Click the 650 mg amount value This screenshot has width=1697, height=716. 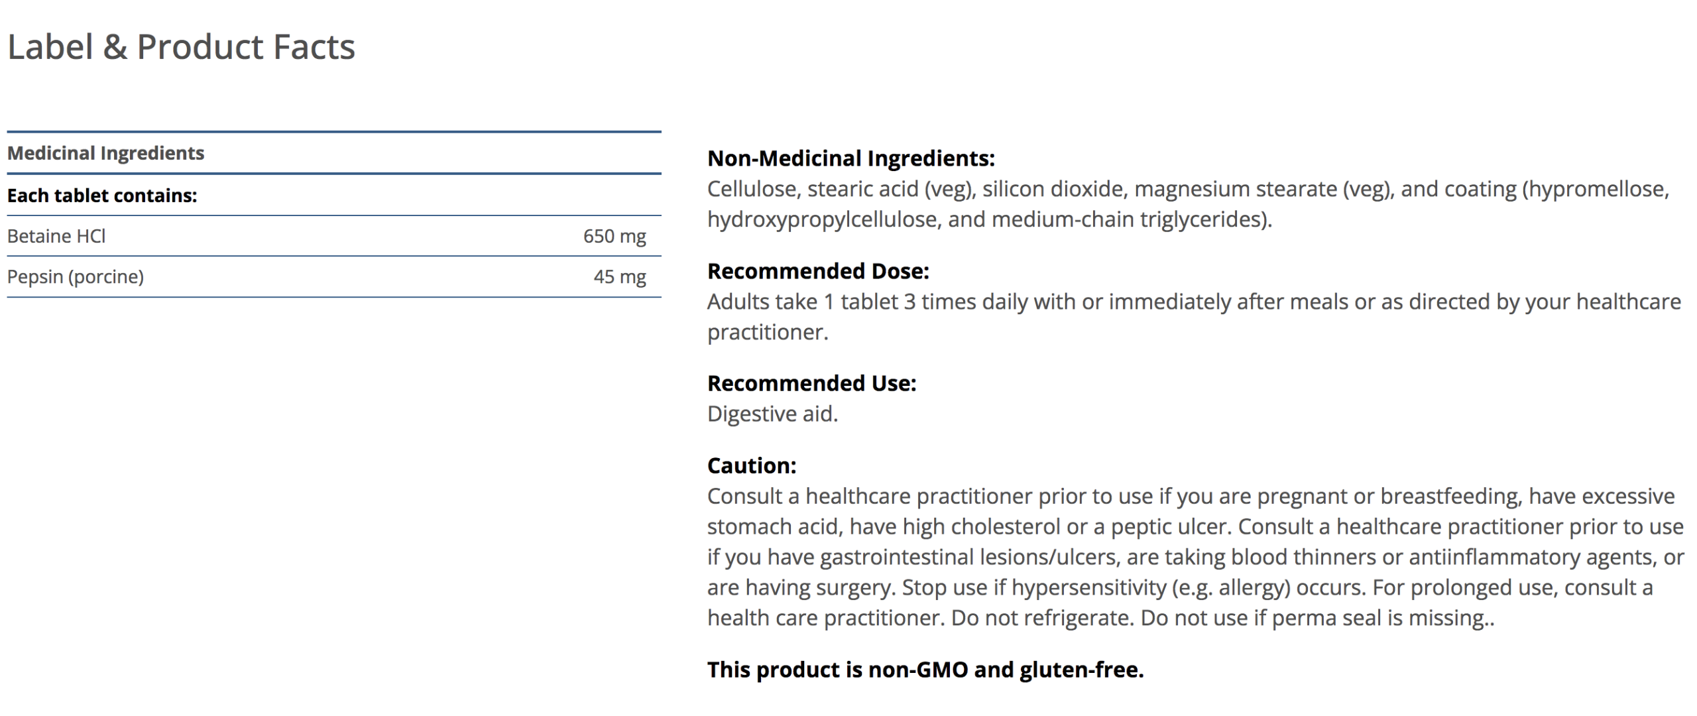coord(614,236)
